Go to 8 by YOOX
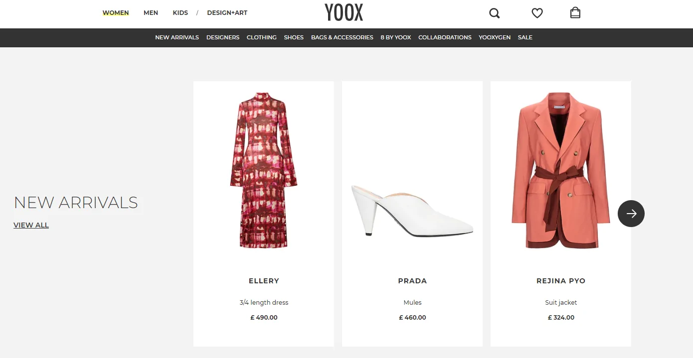Viewport: 693px width, 358px height. click(396, 37)
